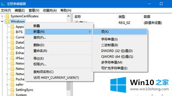The height and width of the screenshot is (96, 172).
Task: Expand the IPSec subkey
Action: coord(7,58)
